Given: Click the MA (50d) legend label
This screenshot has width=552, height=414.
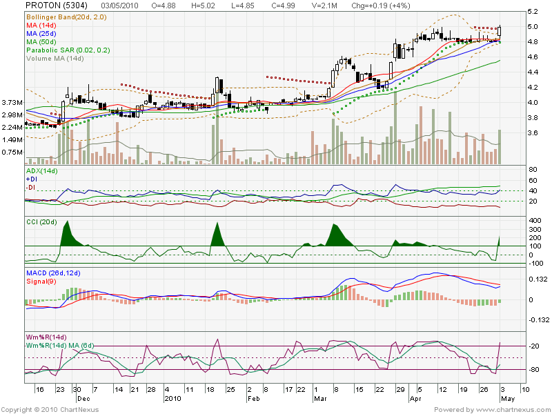Looking at the screenshot, I should 41,42.
